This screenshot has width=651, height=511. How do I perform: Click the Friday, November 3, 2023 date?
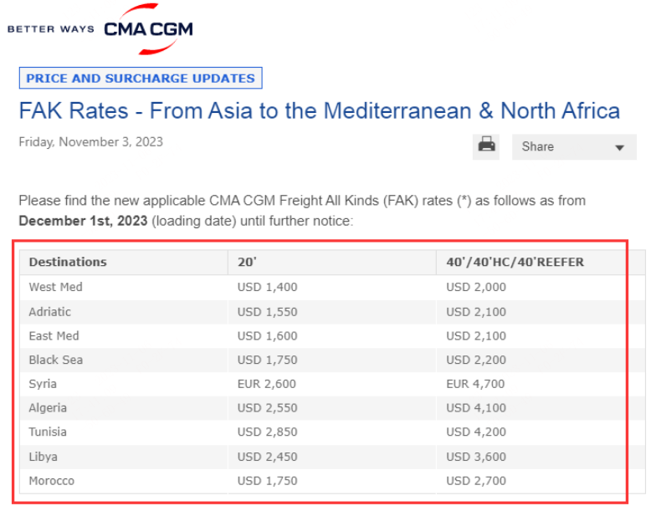(x=91, y=142)
